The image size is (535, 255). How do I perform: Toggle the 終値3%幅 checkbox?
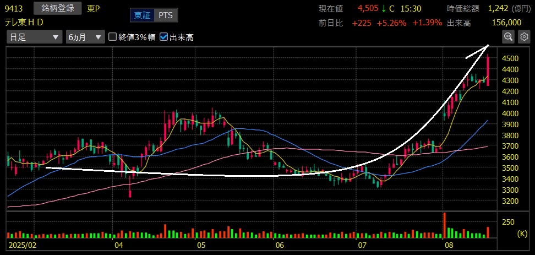tap(113, 37)
